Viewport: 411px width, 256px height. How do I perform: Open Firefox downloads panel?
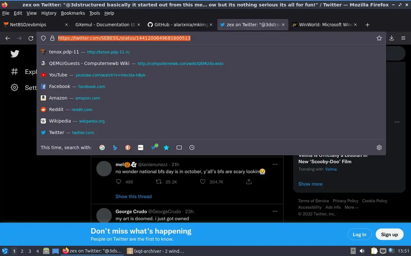392,38
